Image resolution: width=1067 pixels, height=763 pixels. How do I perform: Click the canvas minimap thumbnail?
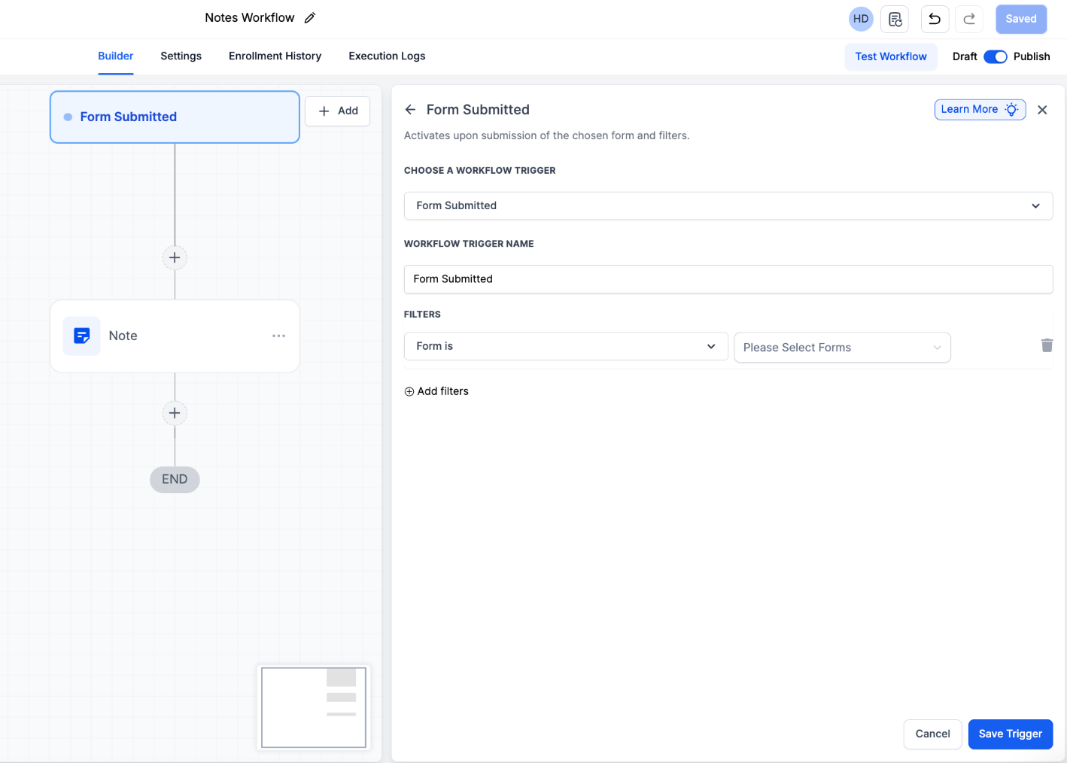314,707
